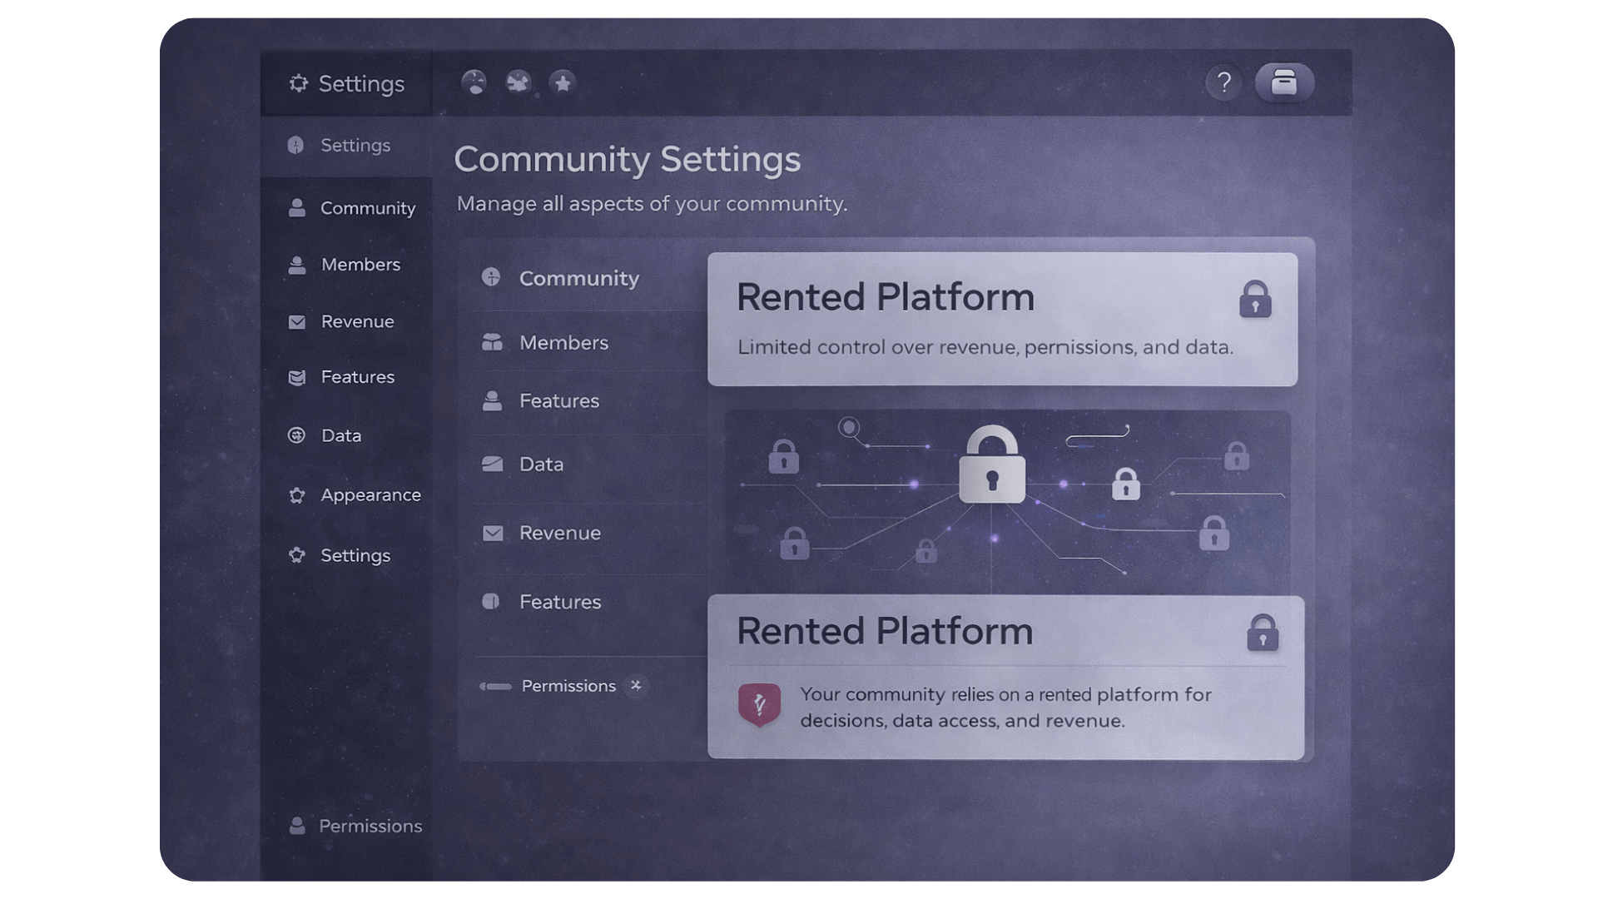Image resolution: width=1598 pixels, height=899 pixels.
Task: Open the Appearance paintbrush icon
Action: click(297, 494)
